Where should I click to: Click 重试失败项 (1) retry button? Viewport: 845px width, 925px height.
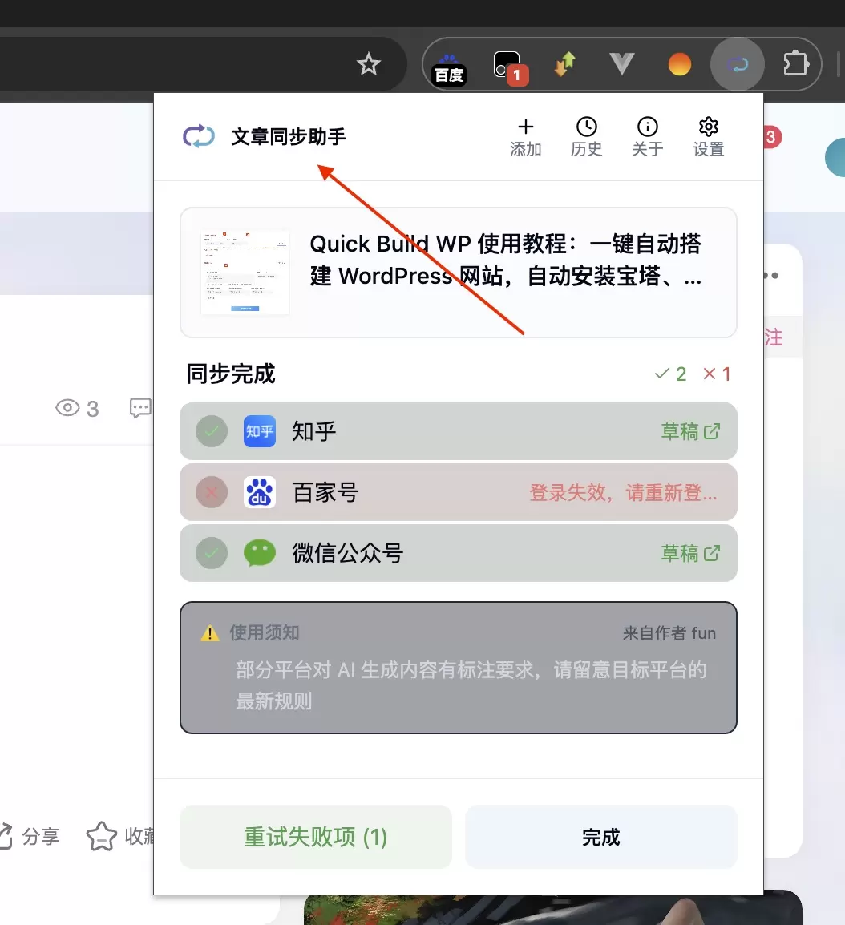coord(316,837)
